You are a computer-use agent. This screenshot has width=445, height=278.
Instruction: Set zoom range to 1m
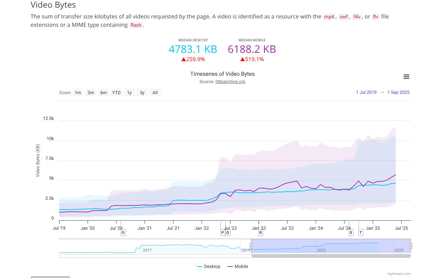78,93
